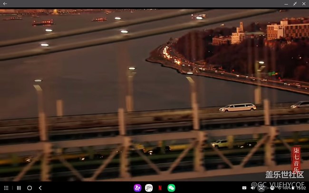
Task: Show the on-screen keyboard from the tray
Action: (245, 188)
